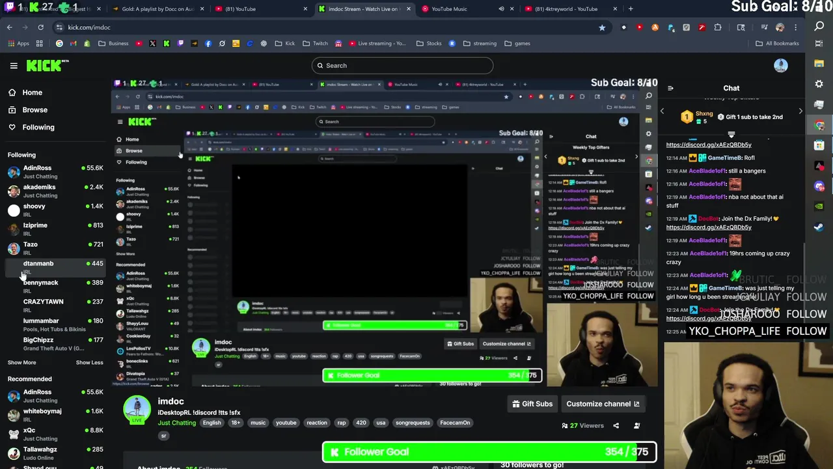Go back with the browser back arrow

[x=9, y=27]
